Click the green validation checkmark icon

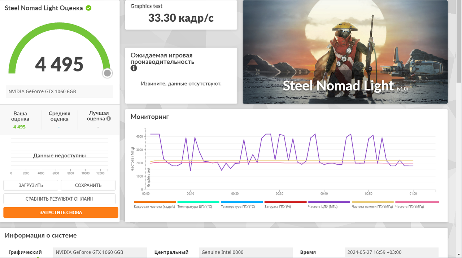(x=88, y=8)
